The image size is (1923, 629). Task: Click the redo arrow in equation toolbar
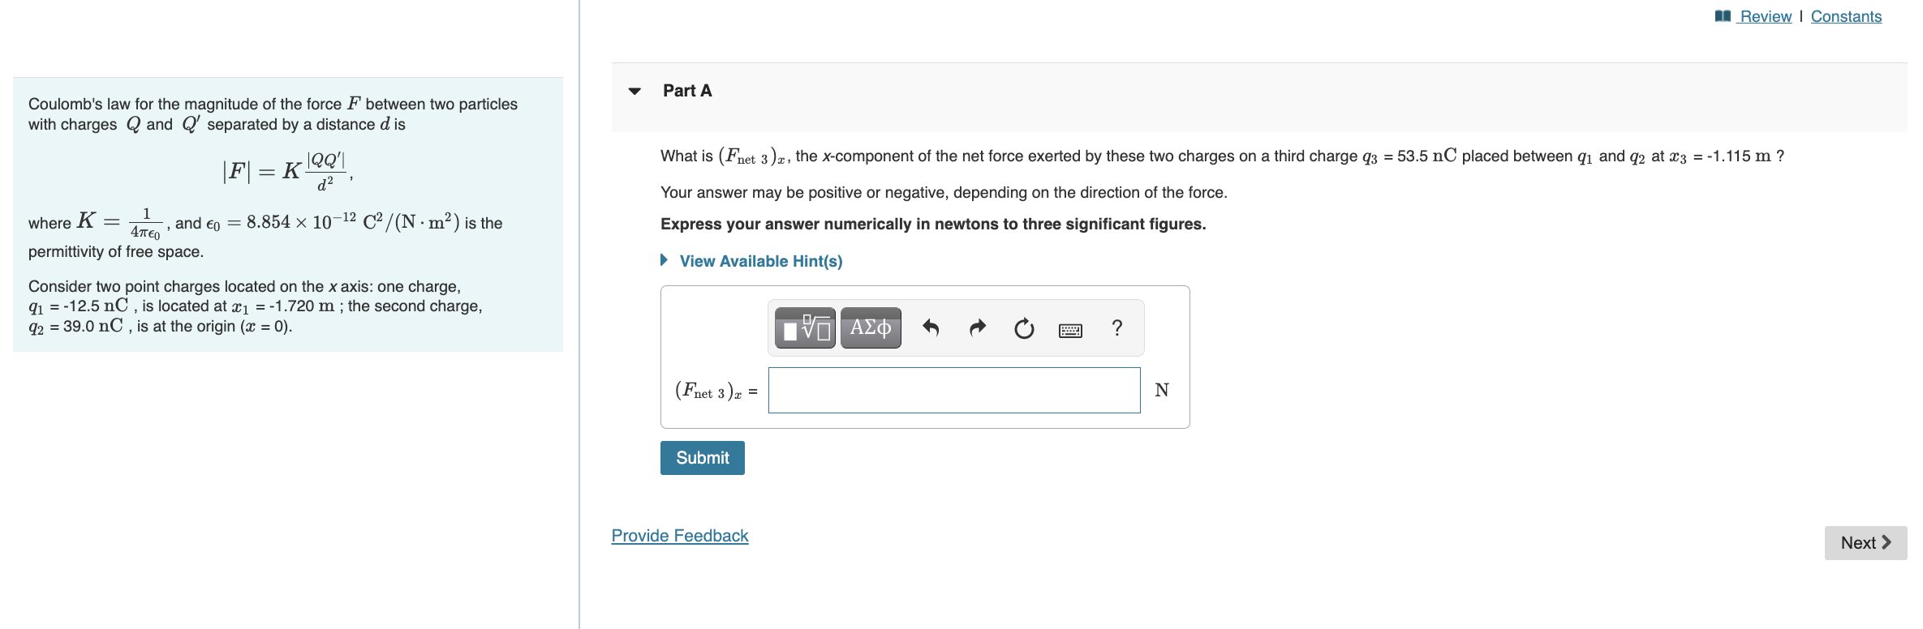point(977,327)
